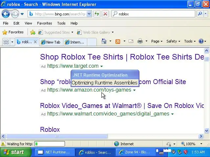
Task: Open the Tools menu in menu bar
Action: pyautogui.click(x=61, y=23)
